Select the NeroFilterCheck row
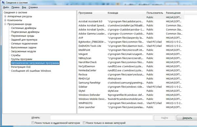Image resolution: width=197 pixels, height=127 pixels. (131, 62)
